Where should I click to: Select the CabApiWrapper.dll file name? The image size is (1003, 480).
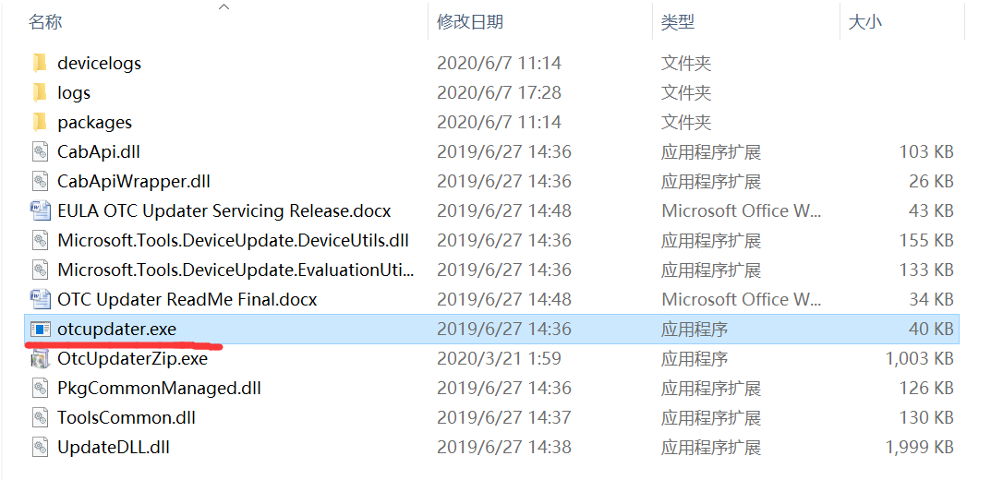coord(133,181)
